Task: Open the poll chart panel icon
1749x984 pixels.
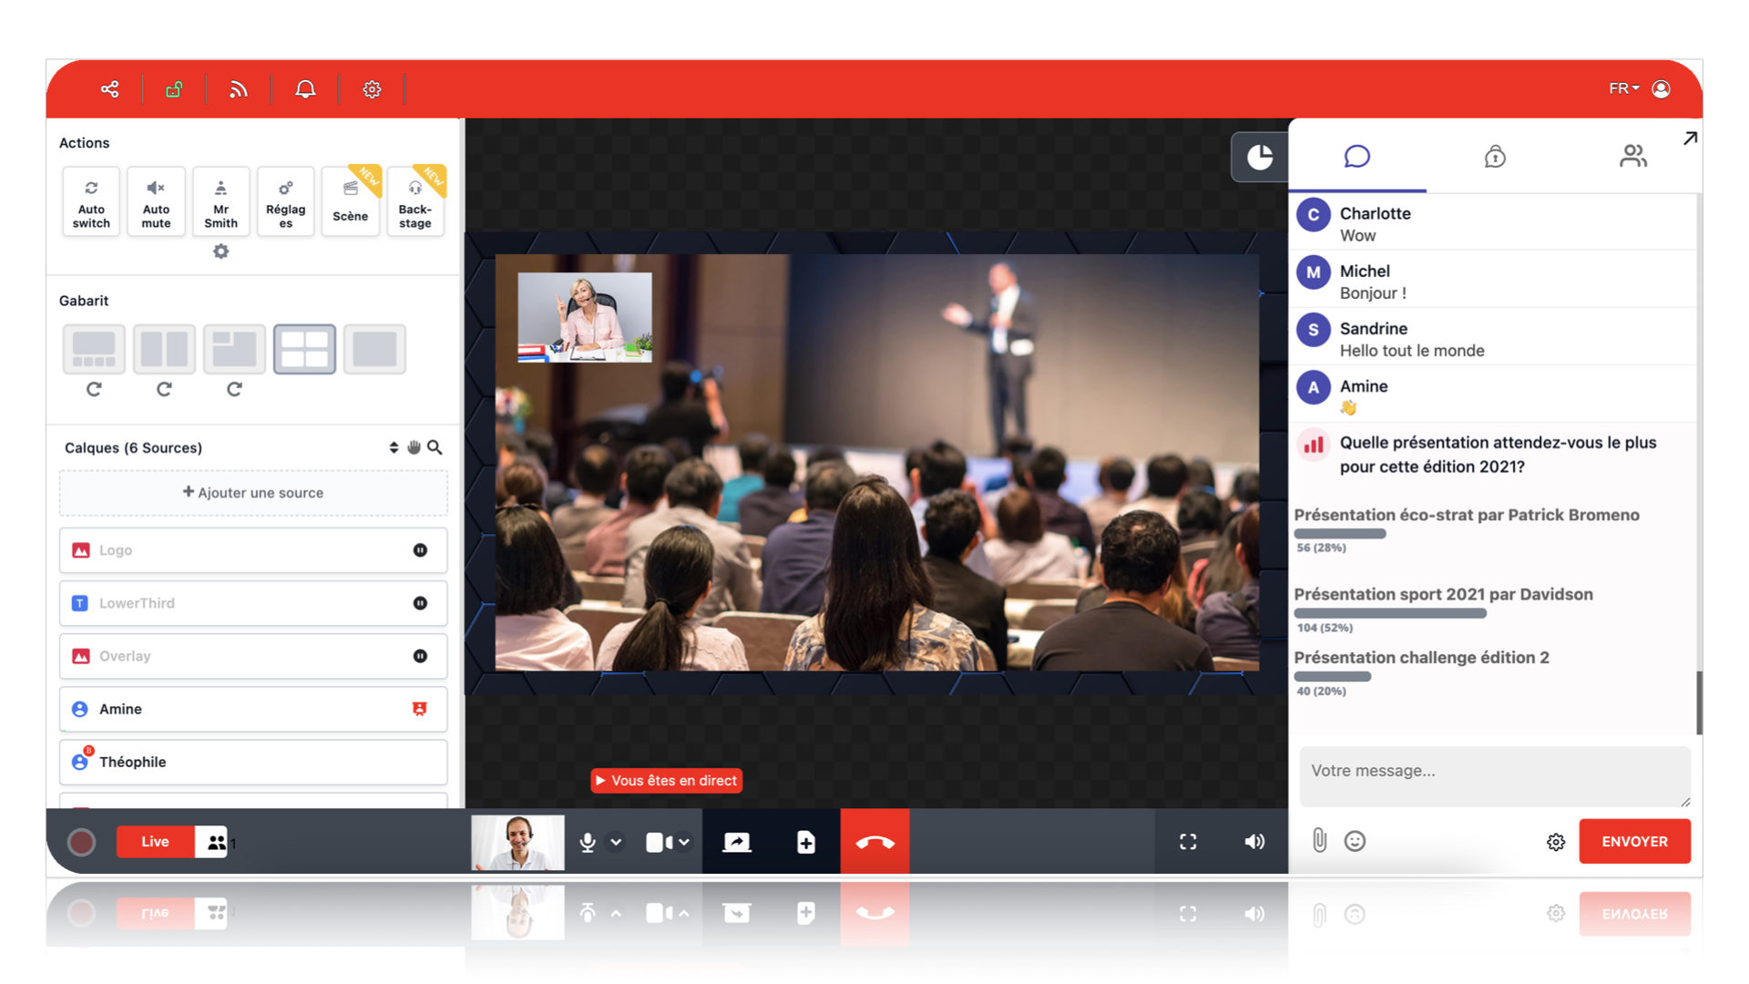Action: [x=1260, y=158]
